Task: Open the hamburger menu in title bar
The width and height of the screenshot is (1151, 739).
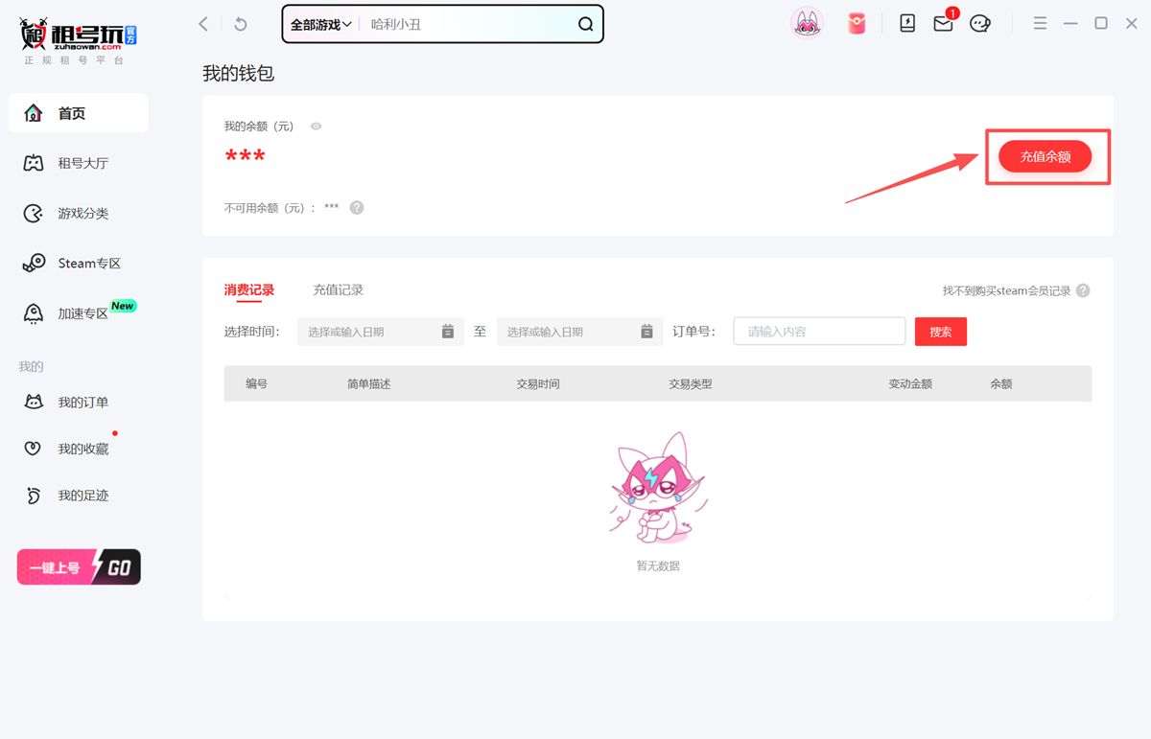Action: (1040, 24)
